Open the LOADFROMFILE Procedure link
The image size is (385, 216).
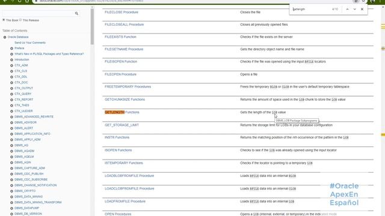pos(125,202)
